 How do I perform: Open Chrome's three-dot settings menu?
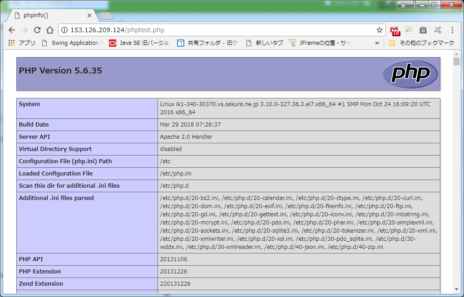pos(452,30)
